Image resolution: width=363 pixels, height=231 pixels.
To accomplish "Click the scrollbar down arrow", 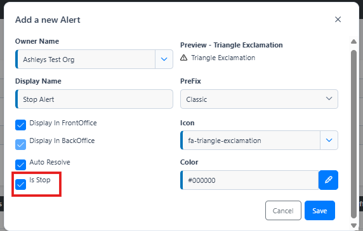I will tap(353, 225).
